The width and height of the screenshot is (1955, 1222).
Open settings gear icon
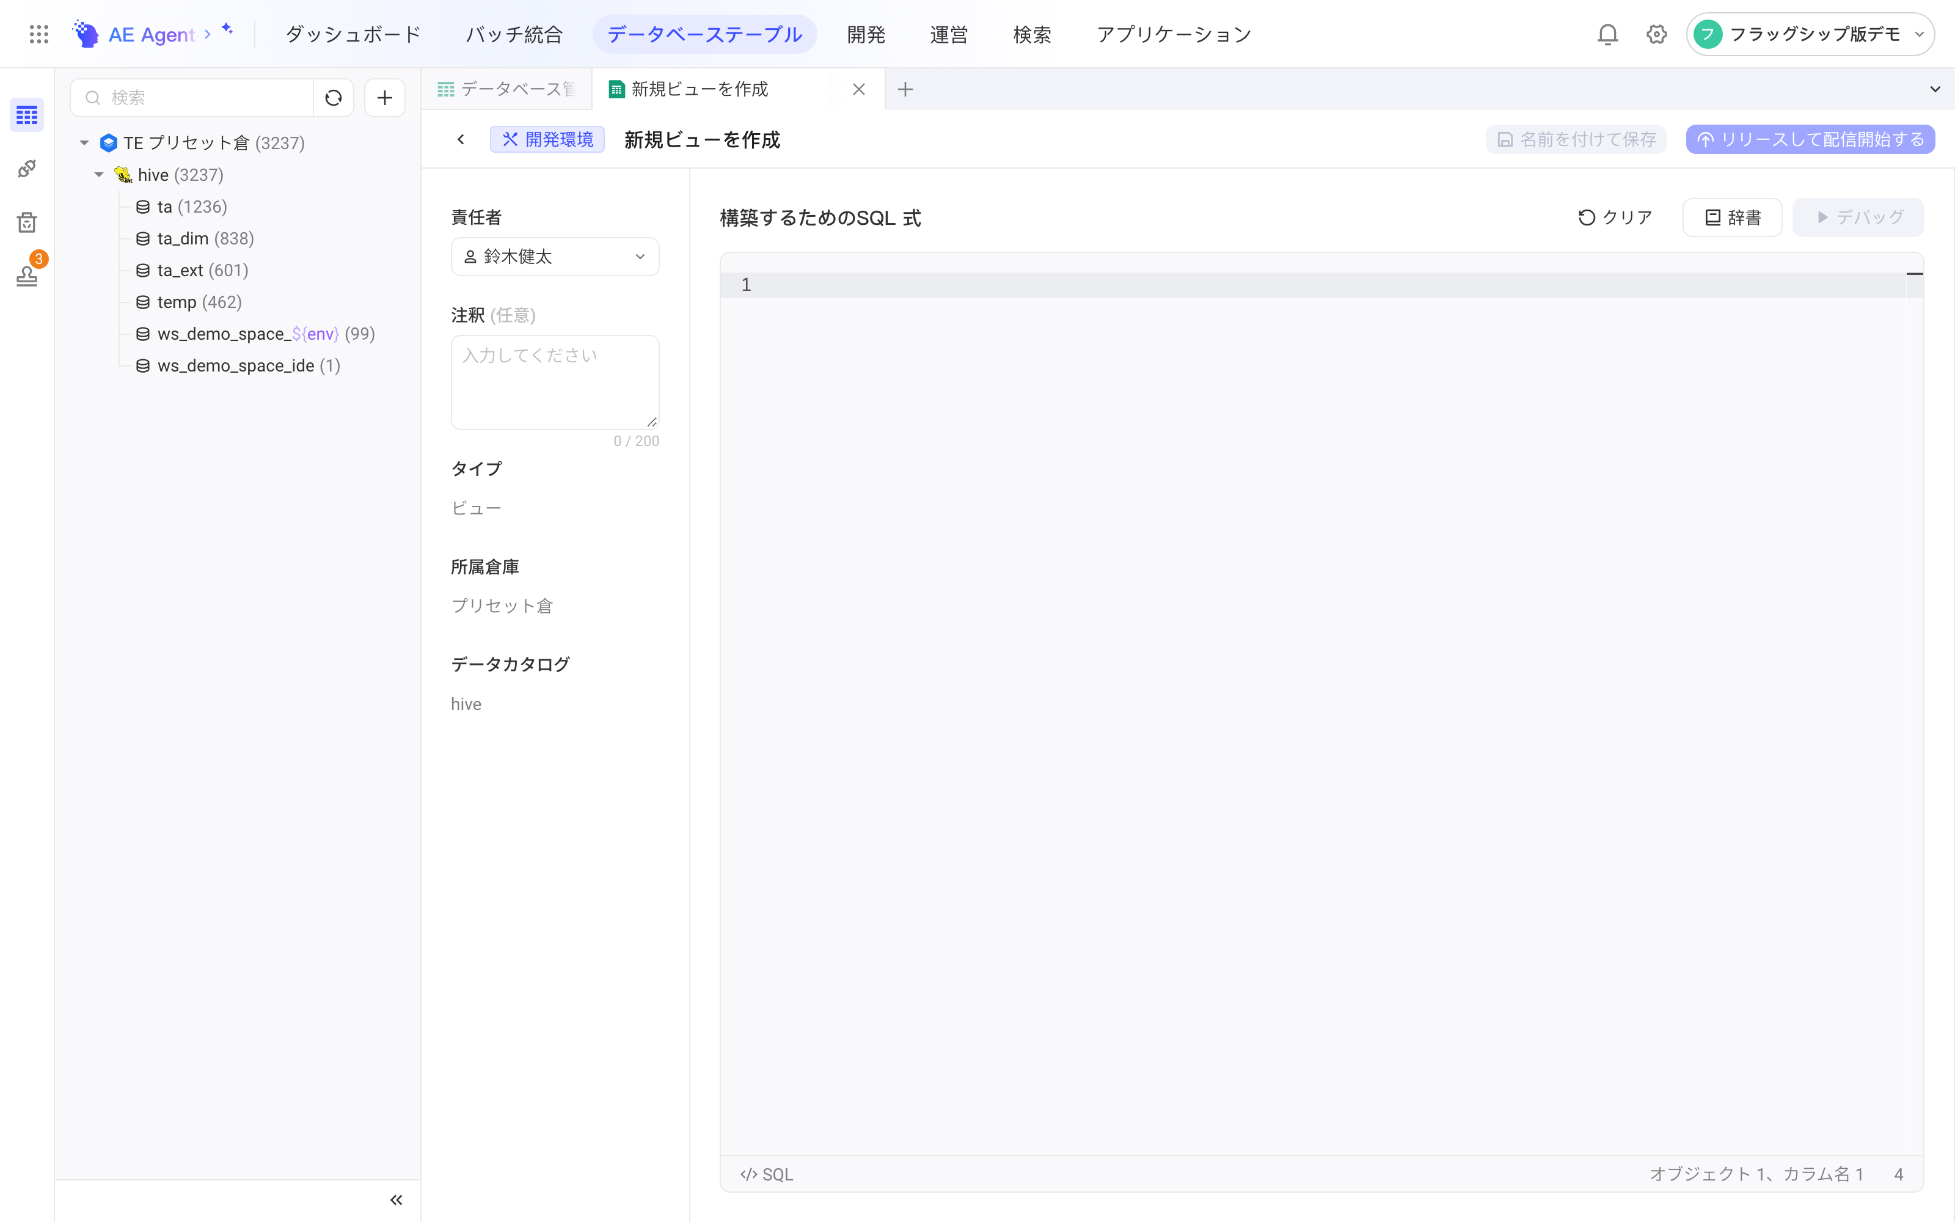[1656, 34]
